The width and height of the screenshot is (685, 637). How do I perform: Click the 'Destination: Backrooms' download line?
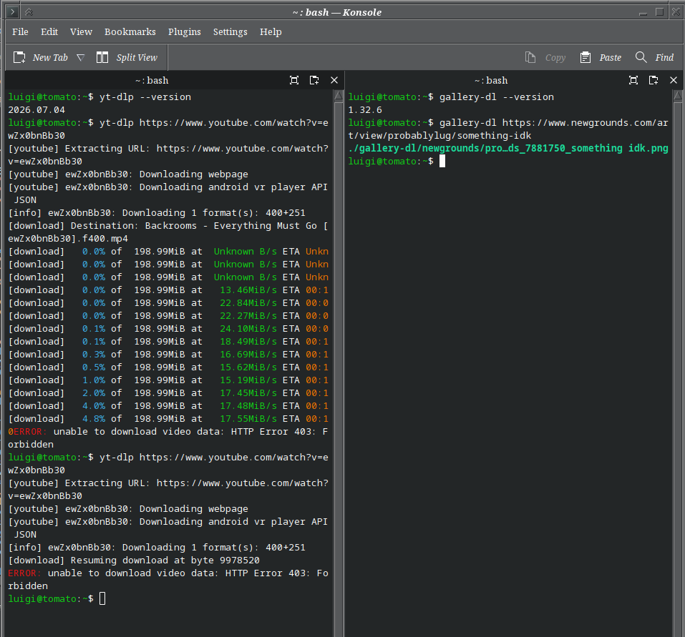click(168, 232)
